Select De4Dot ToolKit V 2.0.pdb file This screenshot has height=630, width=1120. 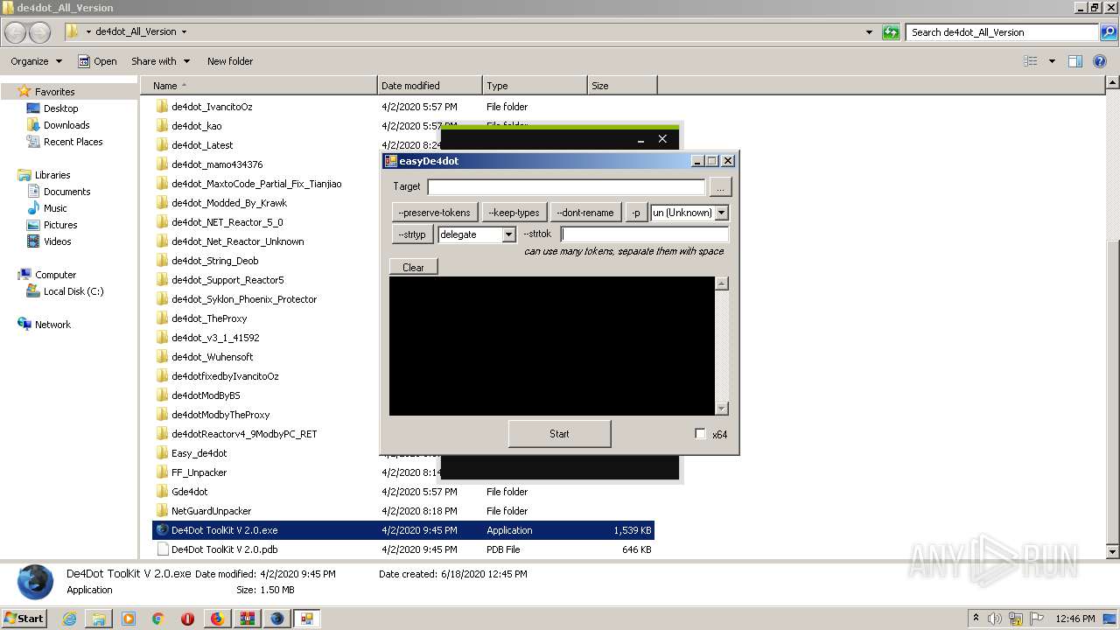click(x=402, y=549)
